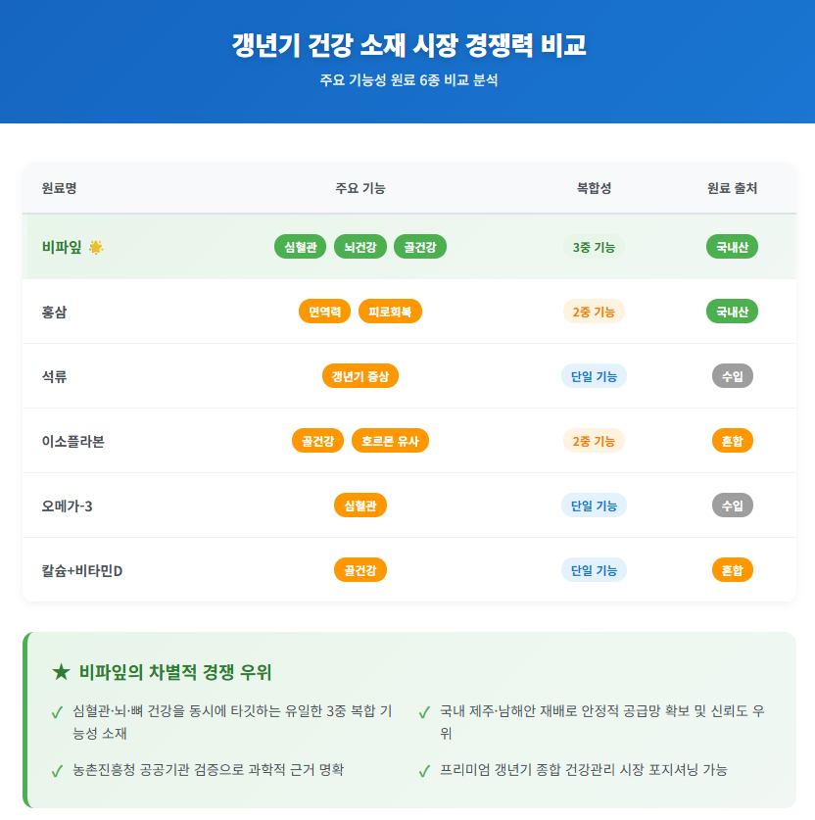Click the 수입 badge in 오메가-3 row

point(732,506)
